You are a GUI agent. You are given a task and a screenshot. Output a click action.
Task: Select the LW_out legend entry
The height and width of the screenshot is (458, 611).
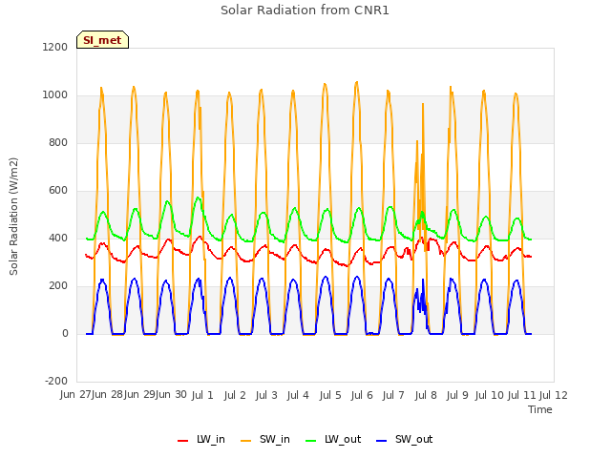click(x=333, y=439)
